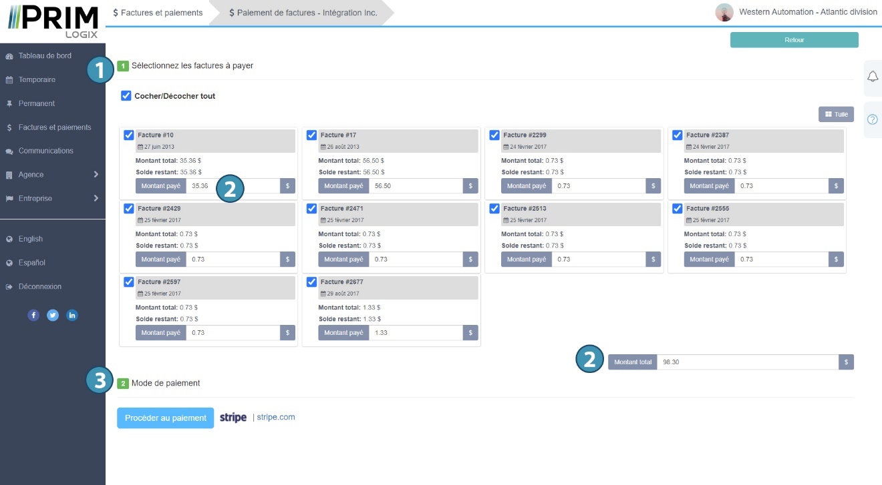The height and width of the screenshot is (485, 882).
Task: Toggle the Cocher/Décocher tout checkbox
Action: pos(126,96)
